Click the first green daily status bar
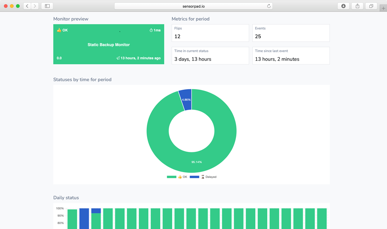Screen dimensions: 387x229 (x=72, y=219)
